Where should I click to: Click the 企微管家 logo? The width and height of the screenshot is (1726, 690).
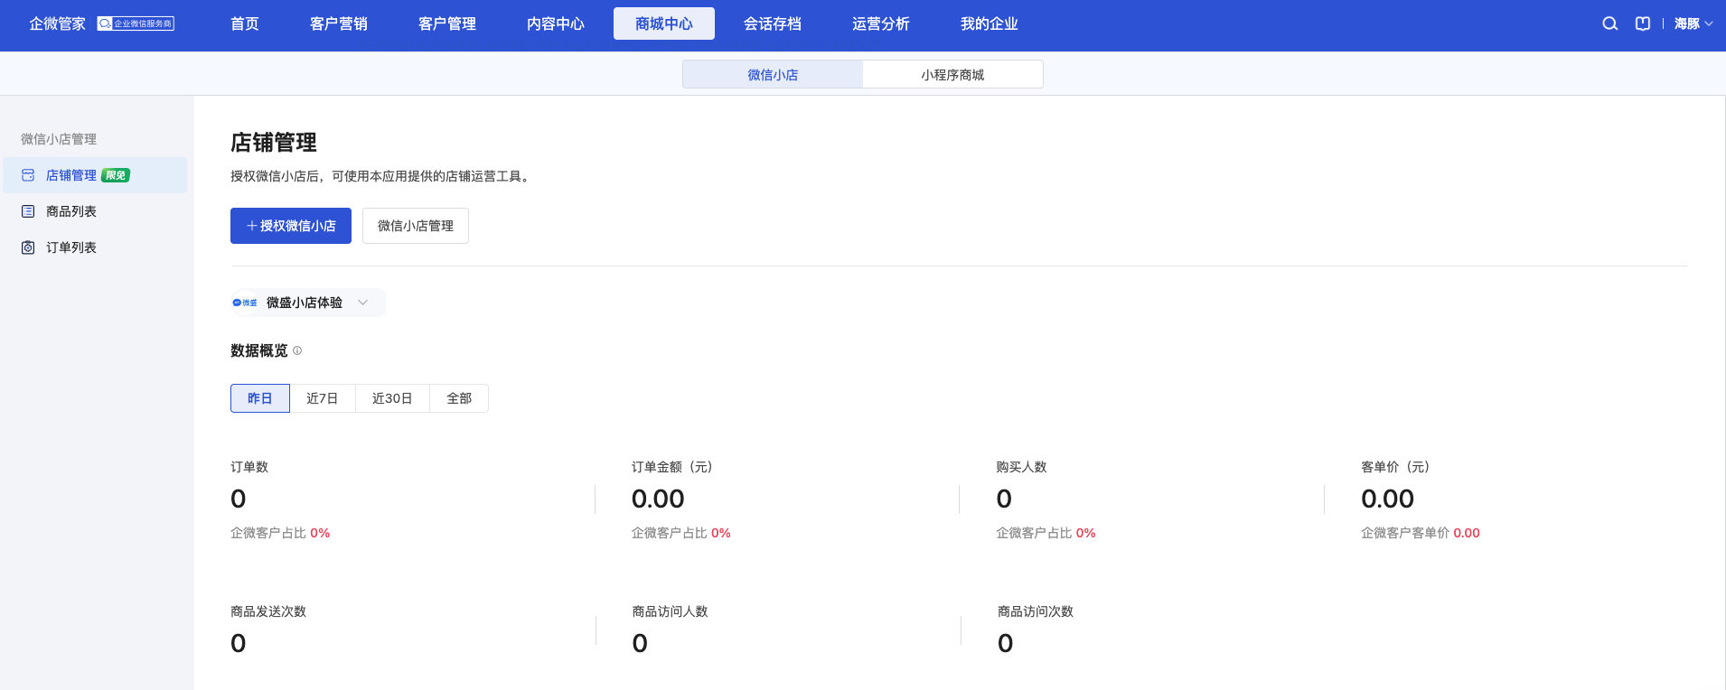pyautogui.click(x=57, y=23)
